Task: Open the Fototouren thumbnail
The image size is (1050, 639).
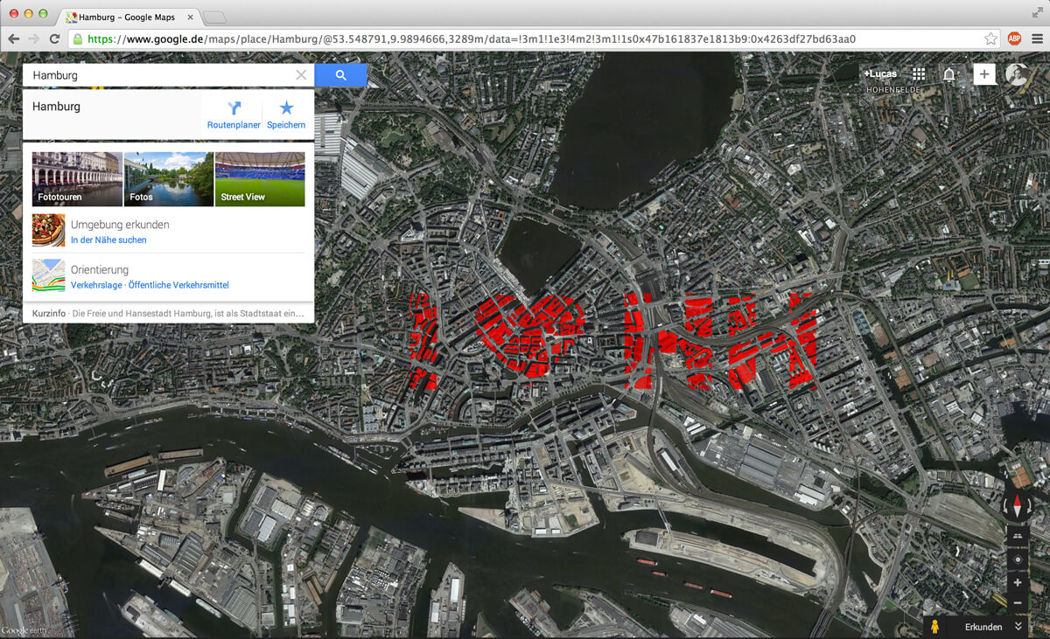Action: click(x=77, y=179)
